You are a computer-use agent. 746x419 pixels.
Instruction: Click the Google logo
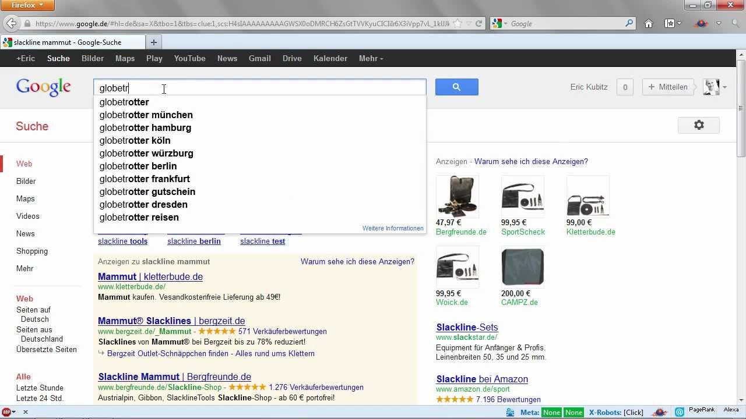click(44, 87)
